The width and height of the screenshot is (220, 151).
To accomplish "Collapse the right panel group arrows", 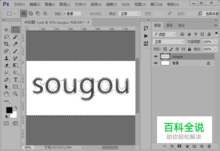I will [216, 20].
